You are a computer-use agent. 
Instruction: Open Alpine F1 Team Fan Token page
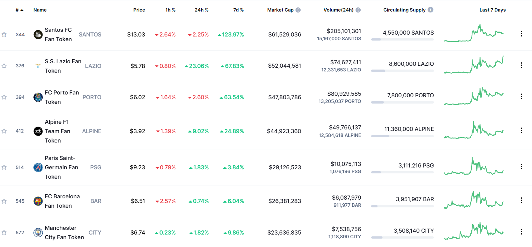point(58,131)
